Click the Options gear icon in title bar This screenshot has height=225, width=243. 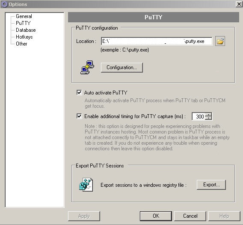pos(5,4)
